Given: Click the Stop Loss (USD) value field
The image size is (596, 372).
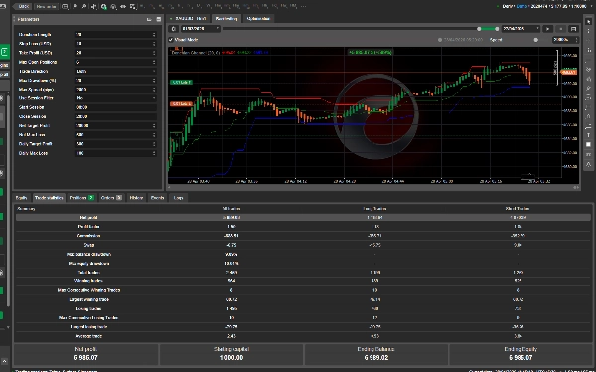Looking at the screenshot, I should (116, 44).
